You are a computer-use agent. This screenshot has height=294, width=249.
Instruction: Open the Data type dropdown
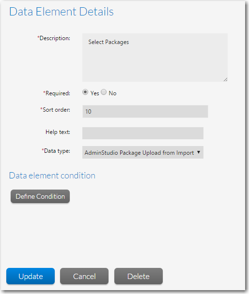coord(143,152)
